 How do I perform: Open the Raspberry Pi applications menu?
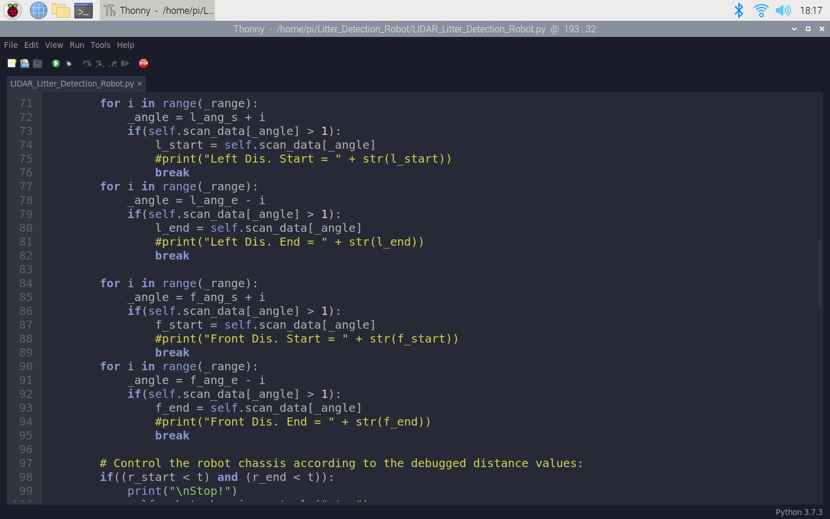(x=13, y=10)
